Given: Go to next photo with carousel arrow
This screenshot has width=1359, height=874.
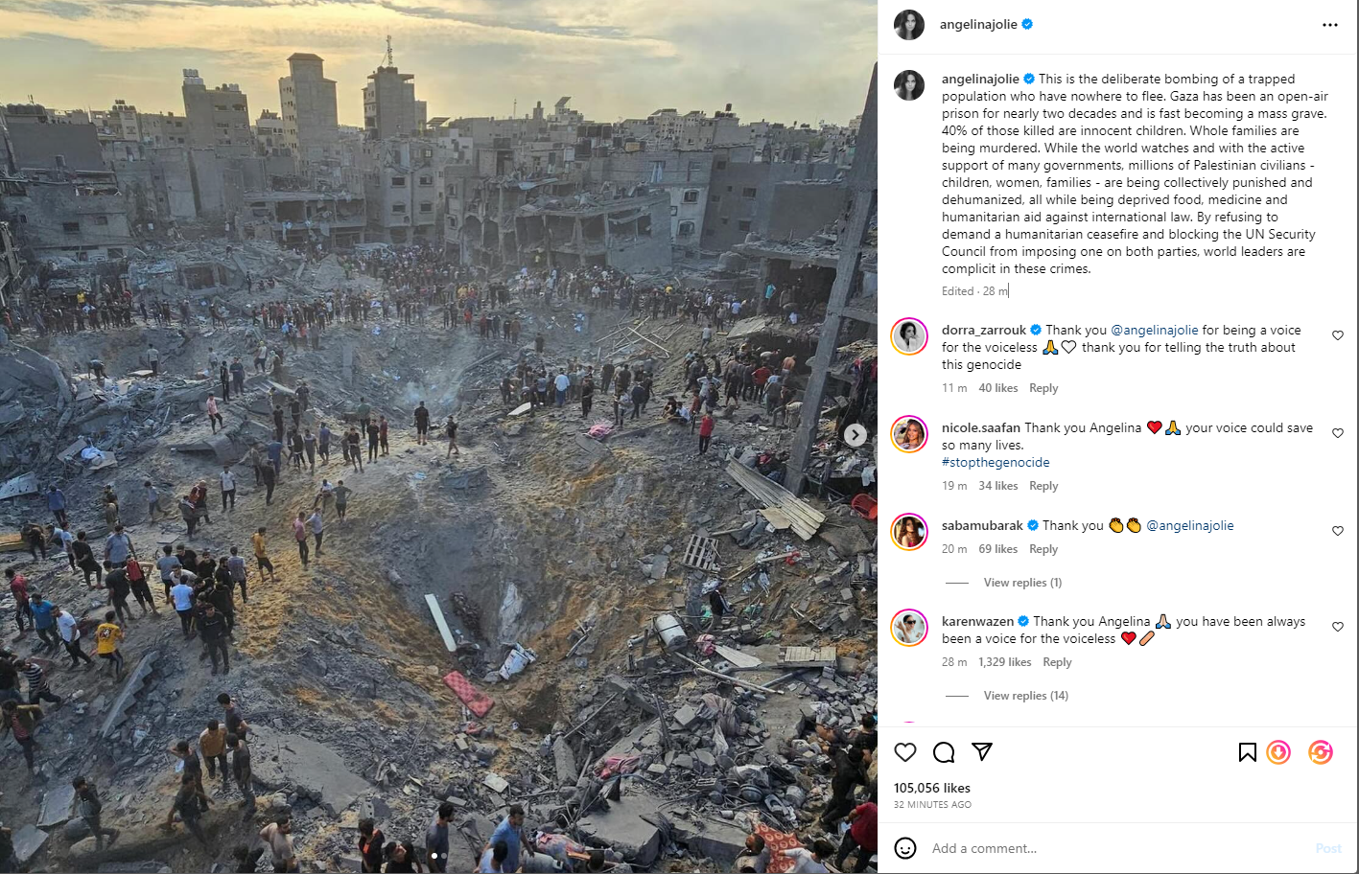Looking at the screenshot, I should click(855, 435).
